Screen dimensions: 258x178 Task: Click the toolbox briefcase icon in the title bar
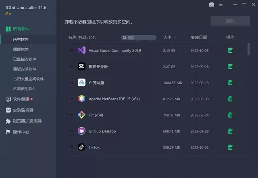(x=212, y=4)
